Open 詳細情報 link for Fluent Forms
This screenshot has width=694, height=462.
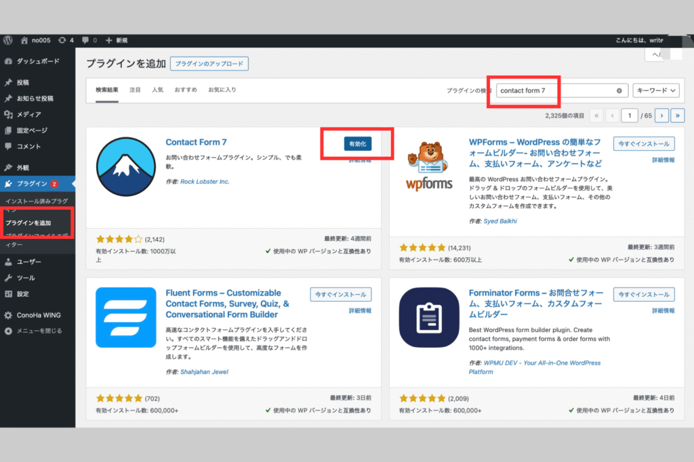[x=360, y=310]
